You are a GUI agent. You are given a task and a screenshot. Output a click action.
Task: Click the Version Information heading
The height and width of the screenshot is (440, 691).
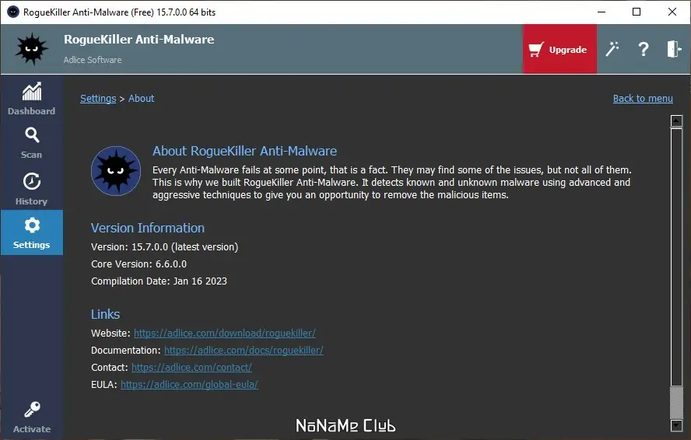coord(148,228)
